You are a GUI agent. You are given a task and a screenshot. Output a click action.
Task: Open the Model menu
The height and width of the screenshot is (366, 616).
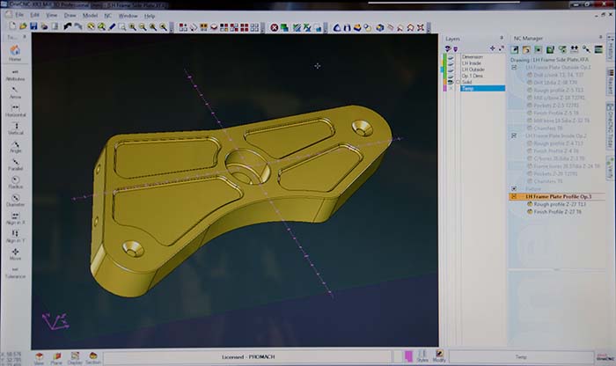pos(90,15)
